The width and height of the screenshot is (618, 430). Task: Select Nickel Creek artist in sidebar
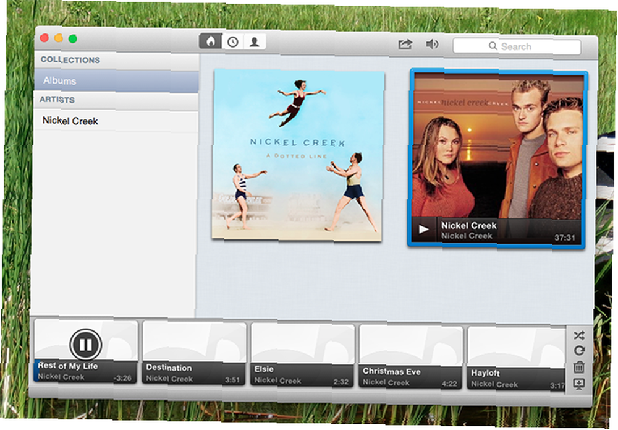[x=116, y=121]
